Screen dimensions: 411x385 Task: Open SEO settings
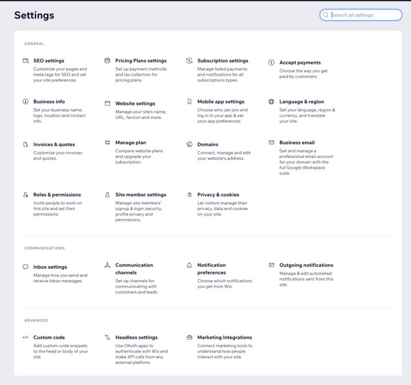point(49,60)
